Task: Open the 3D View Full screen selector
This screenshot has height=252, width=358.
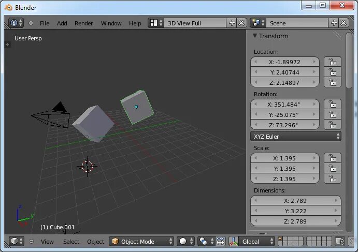Action: [195, 23]
